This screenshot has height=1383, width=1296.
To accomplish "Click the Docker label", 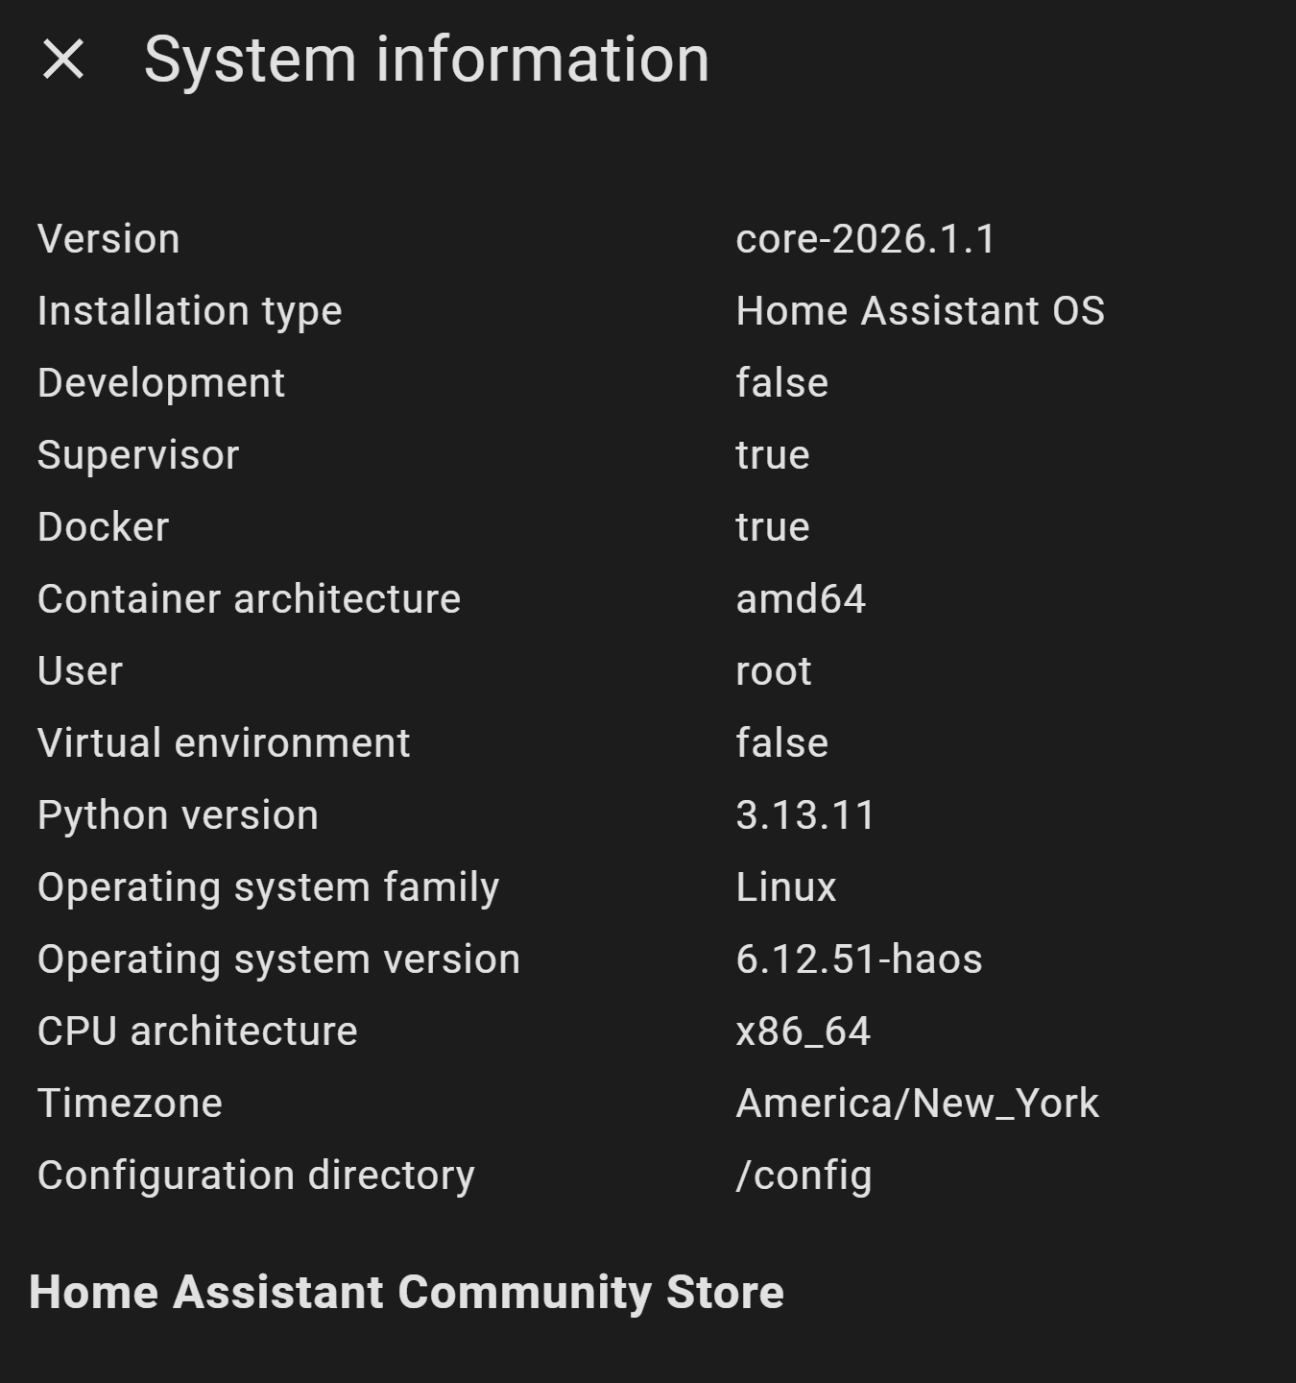I will click(103, 527).
